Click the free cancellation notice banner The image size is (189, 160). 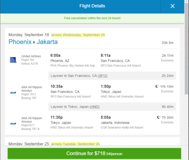click(92, 18)
